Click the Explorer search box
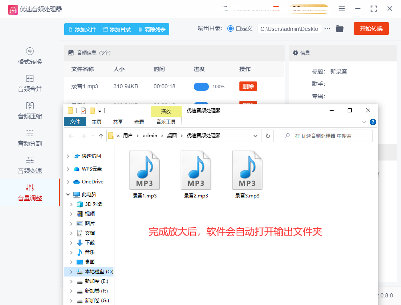Viewport: 401px width, 305px height. pos(325,136)
